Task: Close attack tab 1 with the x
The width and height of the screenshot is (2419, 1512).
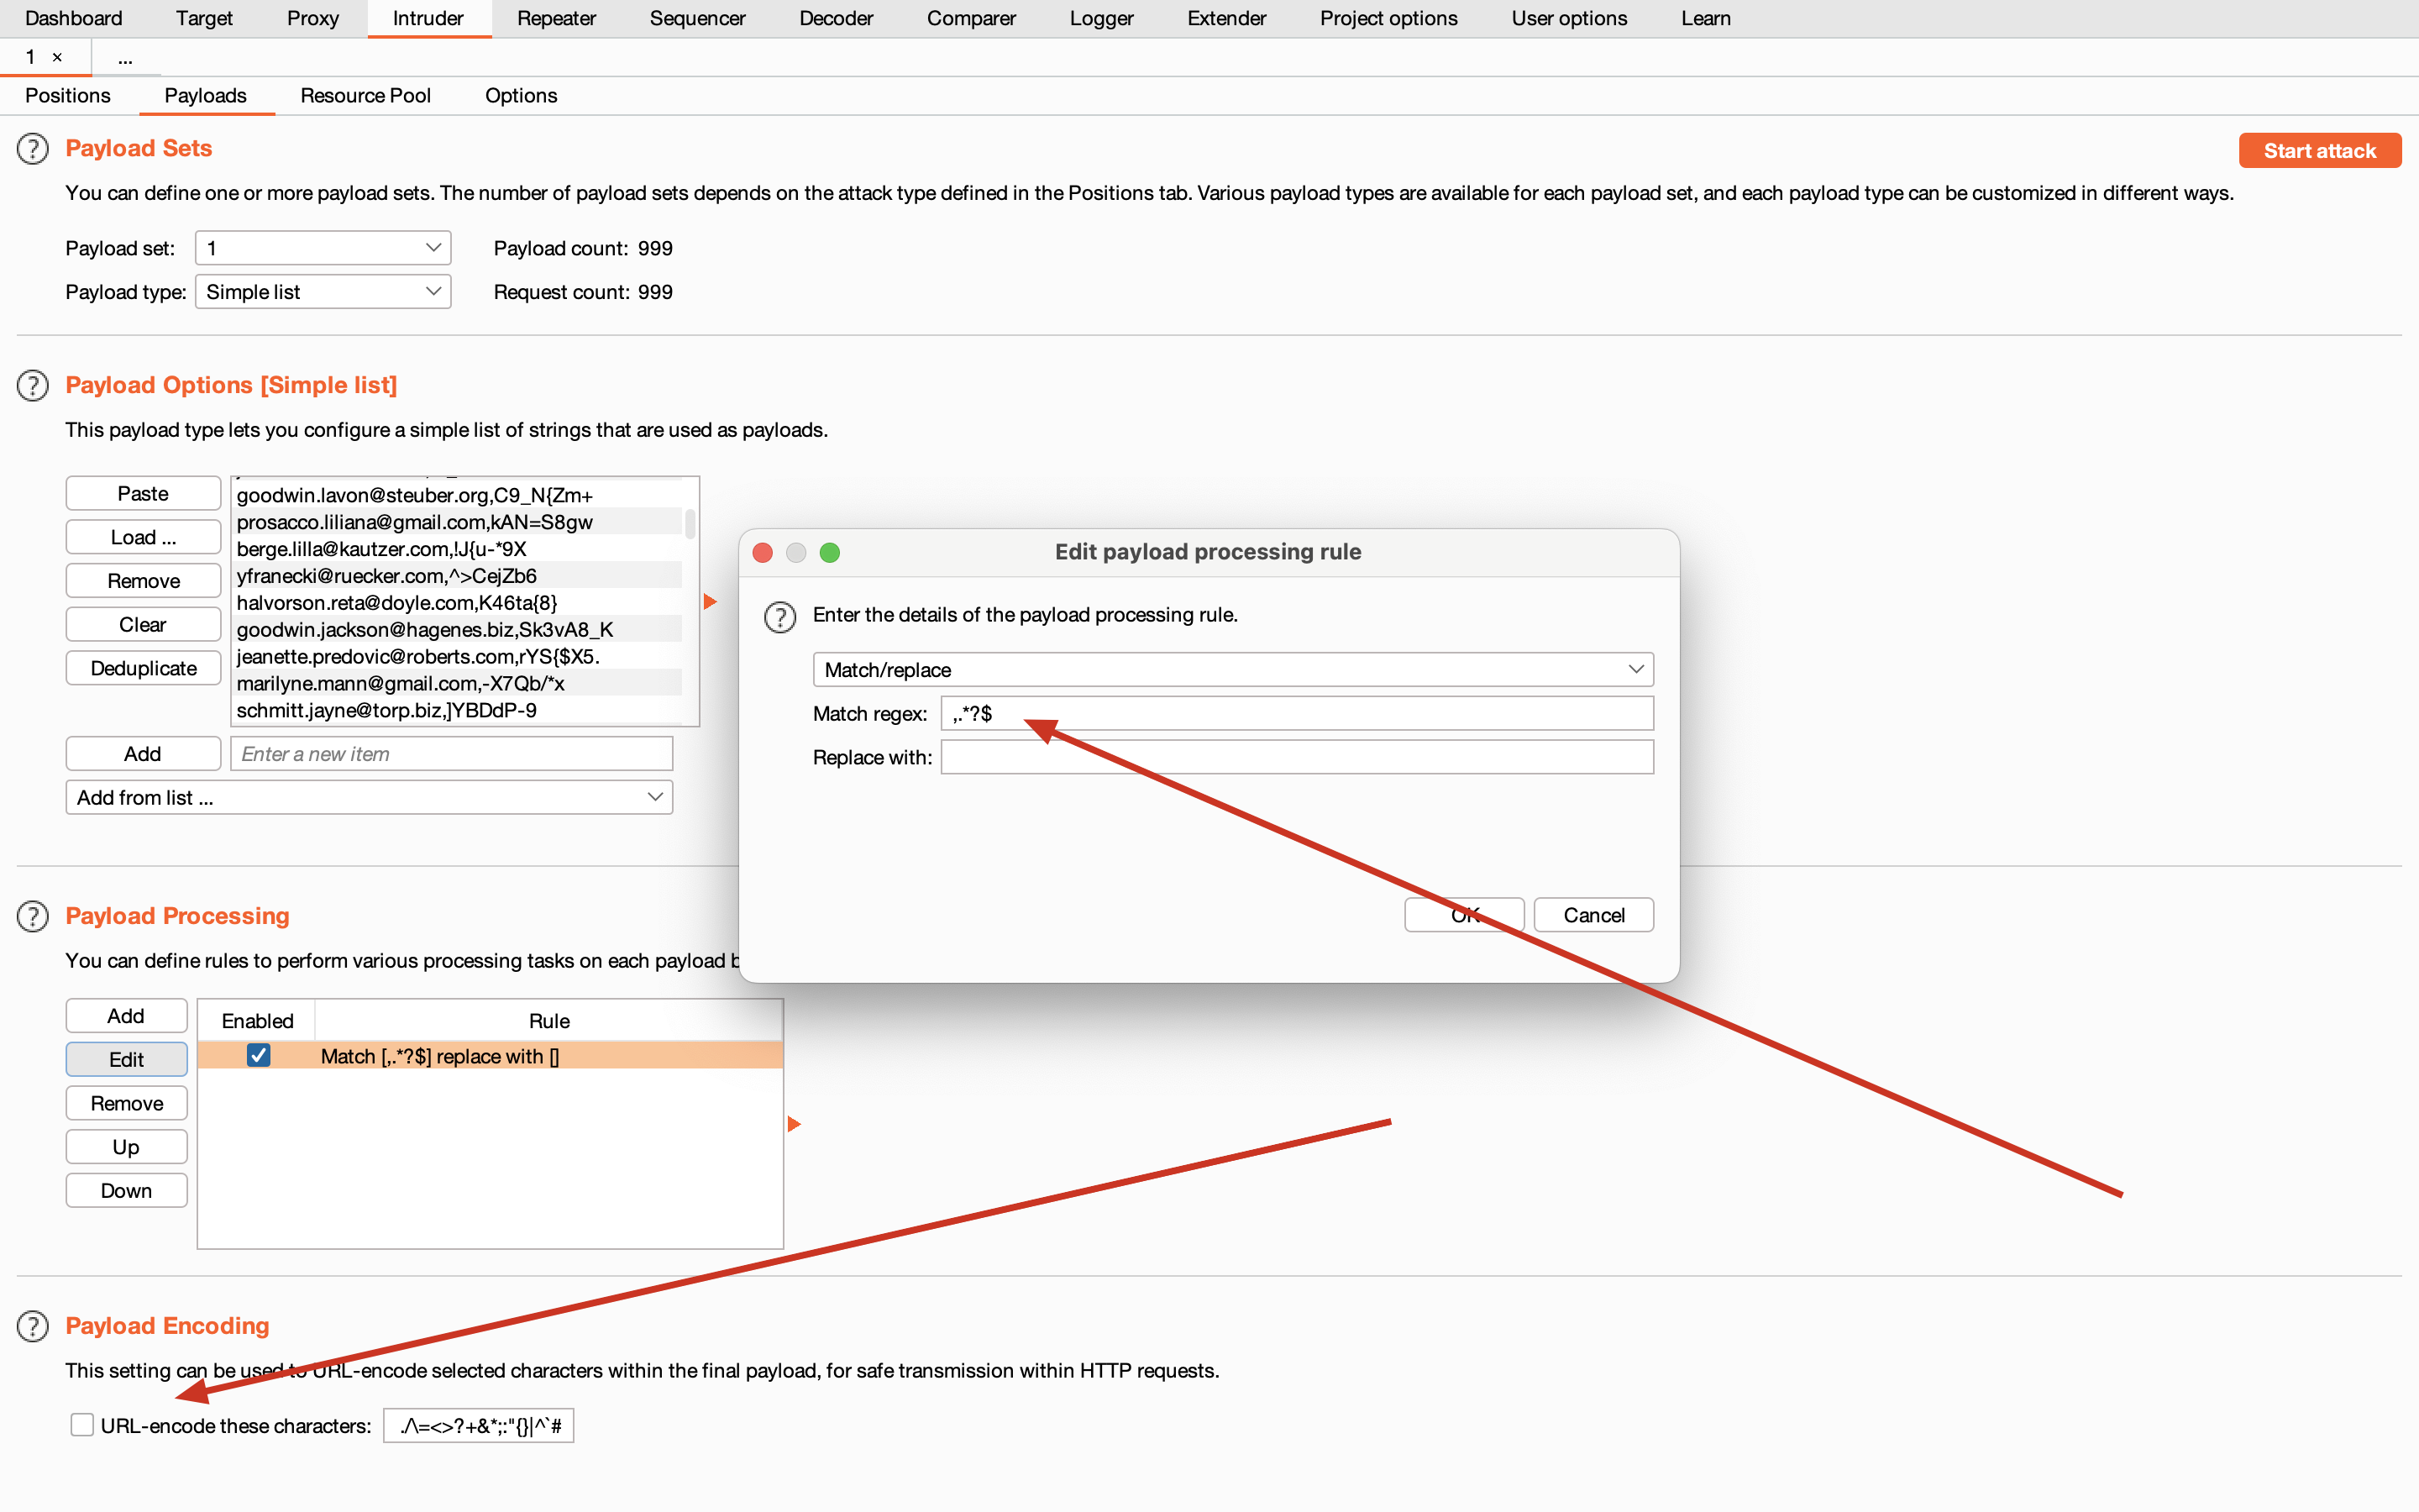Action: (57, 57)
